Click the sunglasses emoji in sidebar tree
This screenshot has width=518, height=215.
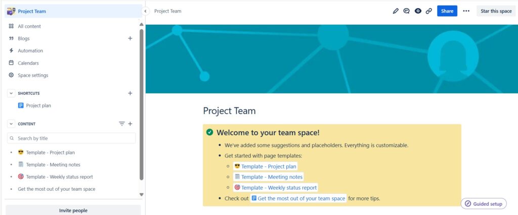[x=21, y=152]
